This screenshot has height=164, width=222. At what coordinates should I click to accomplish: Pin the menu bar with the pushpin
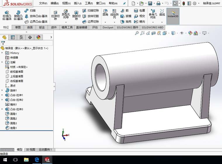pyautogui.click(x=124, y=3)
